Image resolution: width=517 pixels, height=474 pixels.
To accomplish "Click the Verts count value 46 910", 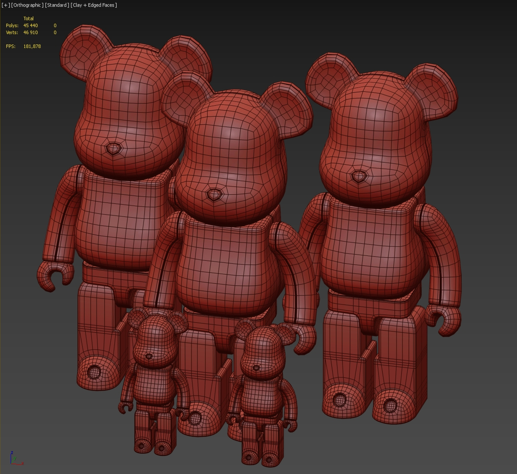I will tap(31, 32).
